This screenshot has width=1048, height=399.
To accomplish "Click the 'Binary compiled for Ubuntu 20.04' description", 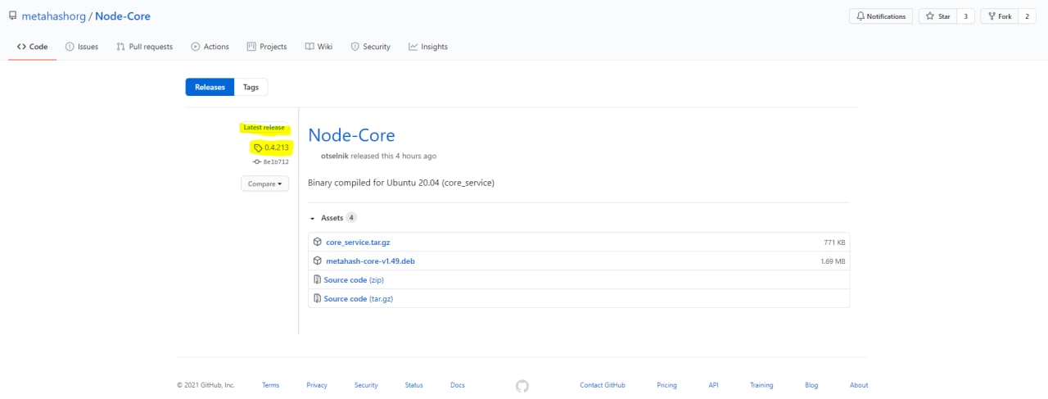I will pyautogui.click(x=401, y=182).
